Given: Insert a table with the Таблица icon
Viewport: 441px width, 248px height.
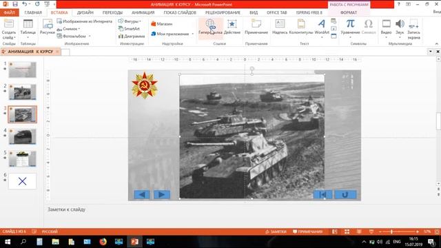Looking at the screenshot, I should click(x=28, y=30).
